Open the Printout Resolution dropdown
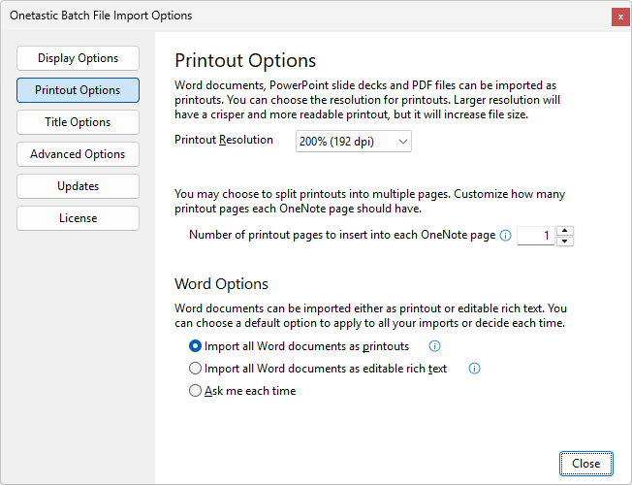The width and height of the screenshot is (632, 485). 354,142
